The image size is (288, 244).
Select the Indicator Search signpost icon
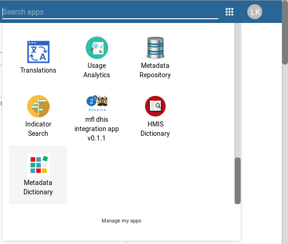[x=38, y=106]
